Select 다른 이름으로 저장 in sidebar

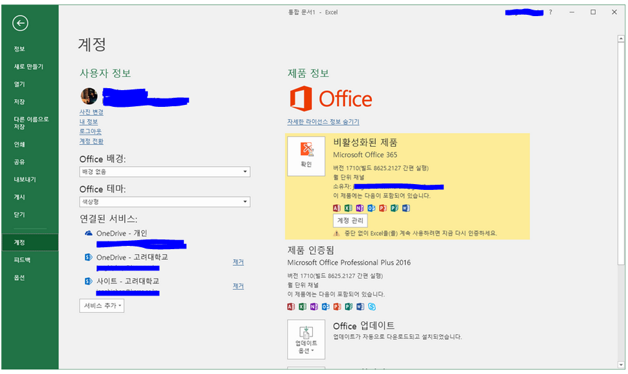pyautogui.click(x=32, y=123)
